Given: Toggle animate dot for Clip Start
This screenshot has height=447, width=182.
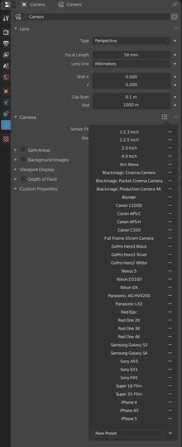Looking at the screenshot, I should pos(175,97).
